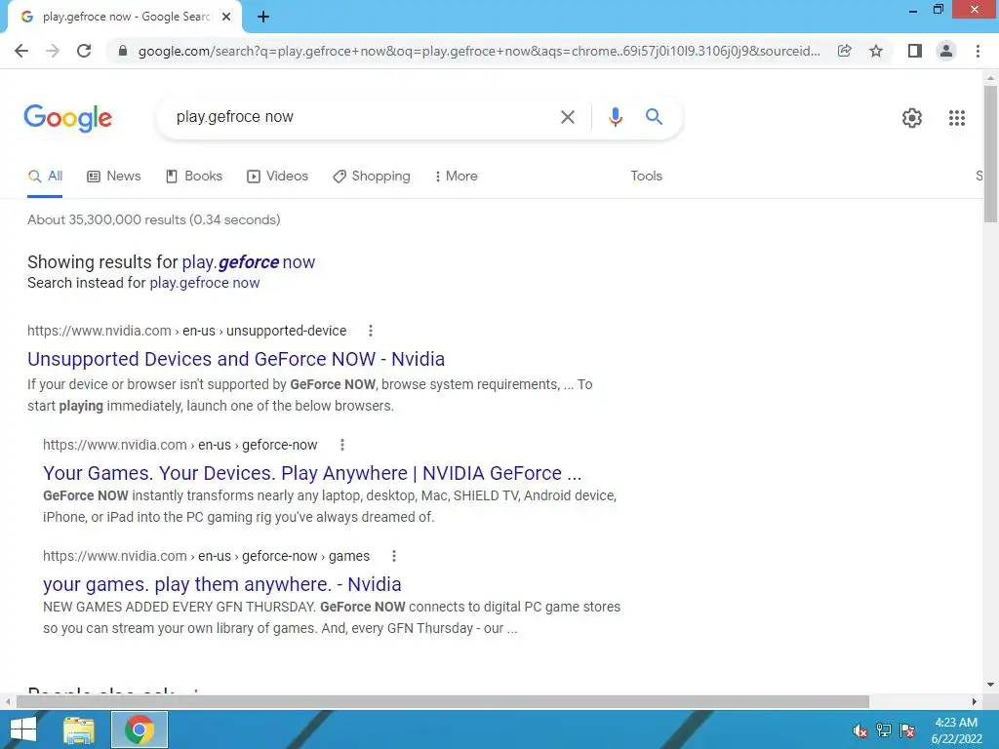Open 'Your Games. Your Devices. Play Anywhere' result

tap(312, 473)
